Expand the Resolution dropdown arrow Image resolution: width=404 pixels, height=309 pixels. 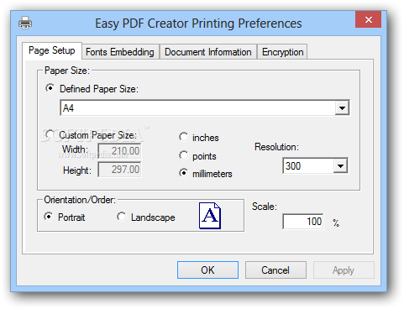click(x=340, y=166)
